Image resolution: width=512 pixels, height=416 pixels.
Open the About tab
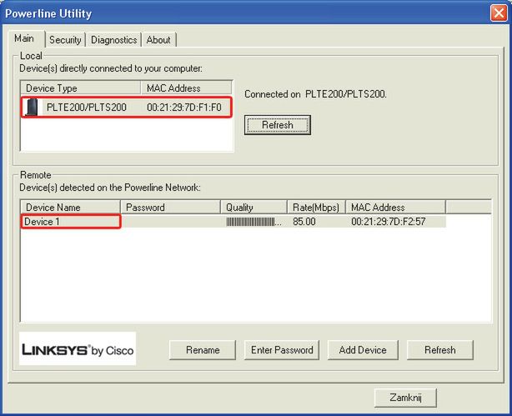(x=158, y=40)
